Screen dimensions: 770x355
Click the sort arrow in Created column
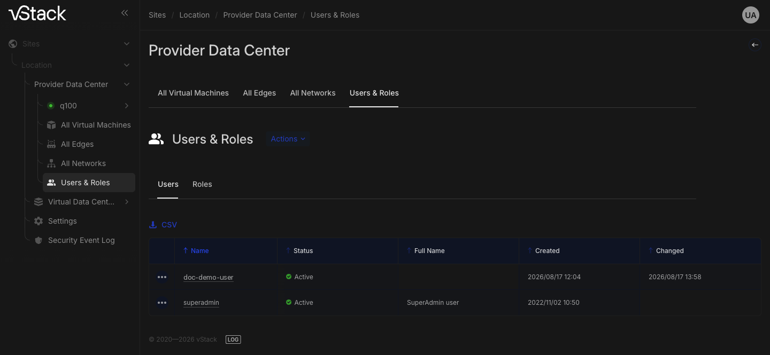click(x=530, y=250)
